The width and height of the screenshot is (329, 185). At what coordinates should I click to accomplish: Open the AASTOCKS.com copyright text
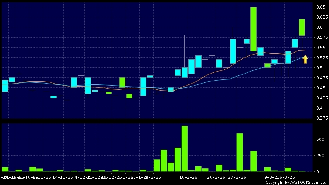tap(296, 182)
